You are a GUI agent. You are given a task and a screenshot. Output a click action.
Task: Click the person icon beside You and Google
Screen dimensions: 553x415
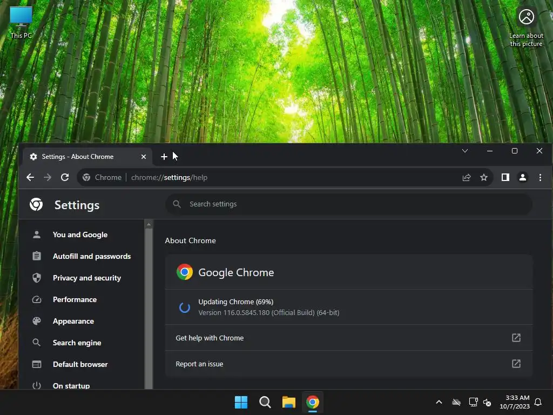[x=37, y=235]
